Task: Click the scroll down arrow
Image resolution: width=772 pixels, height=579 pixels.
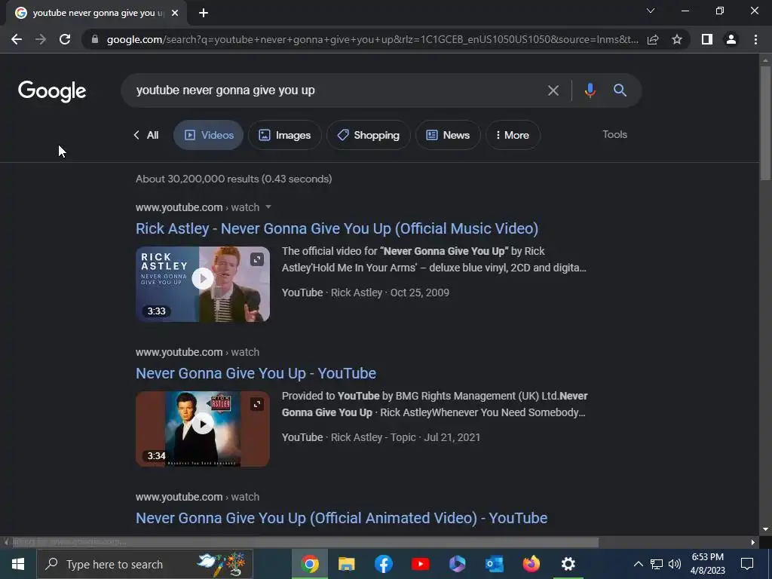Action: click(x=765, y=530)
